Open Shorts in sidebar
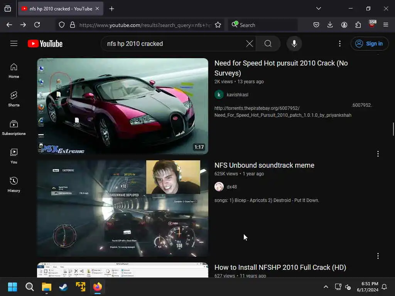This screenshot has height=296, width=395. (14, 99)
